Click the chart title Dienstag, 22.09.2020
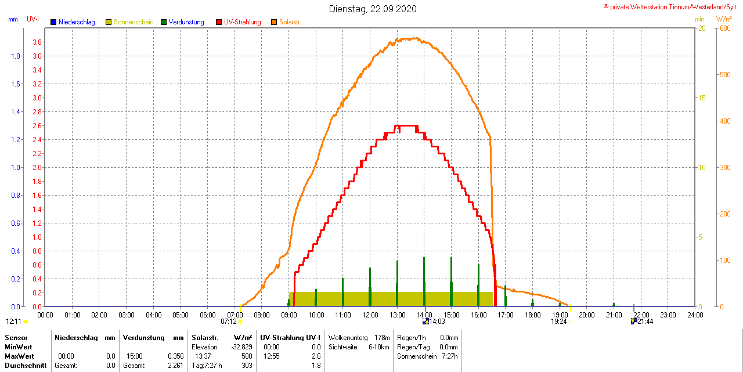 [373, 9]
